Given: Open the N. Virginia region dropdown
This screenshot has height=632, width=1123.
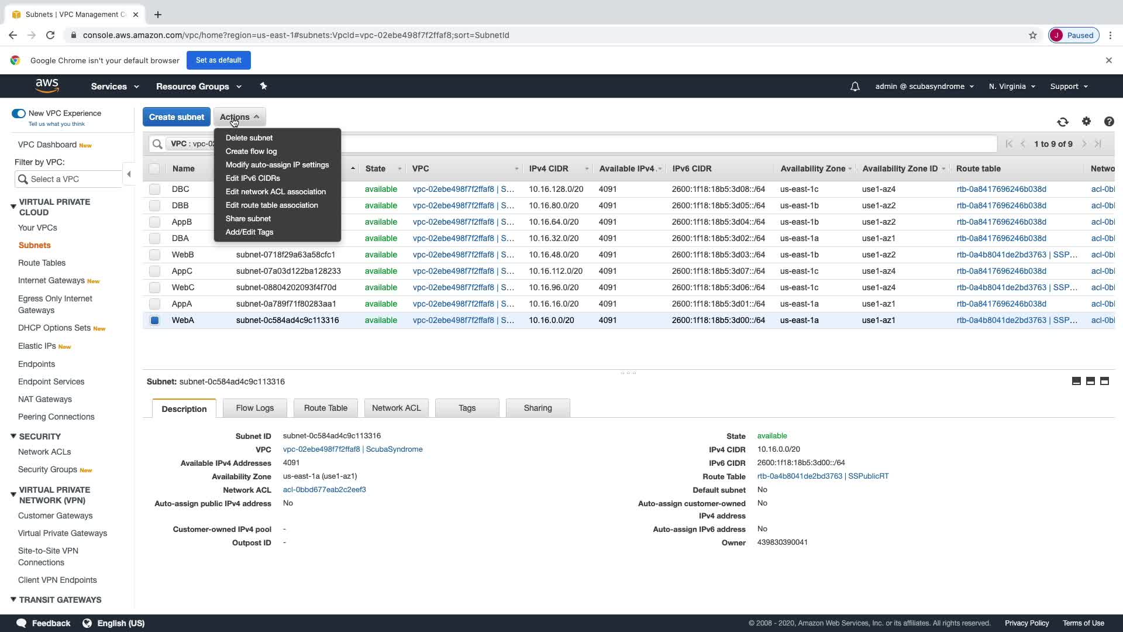Looking at the screenshot, I should (x=1011, y=87).
